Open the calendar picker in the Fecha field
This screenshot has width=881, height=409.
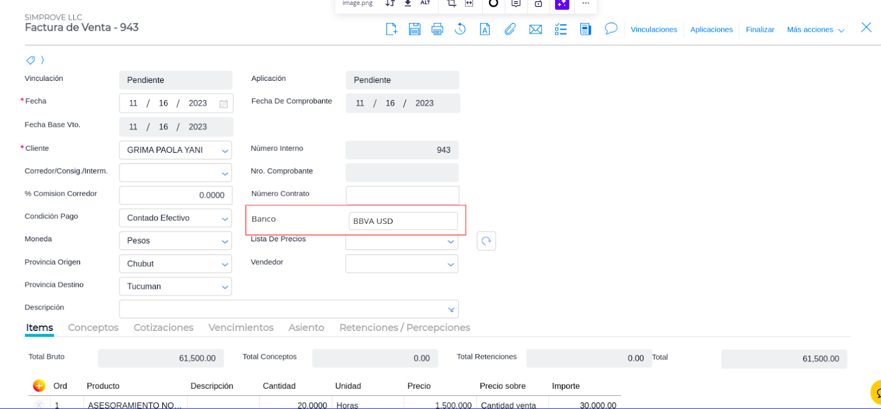(x=224, y=104)
